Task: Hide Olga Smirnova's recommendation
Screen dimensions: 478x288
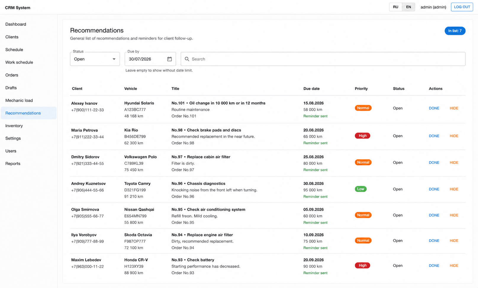Action: pos(454,215)
